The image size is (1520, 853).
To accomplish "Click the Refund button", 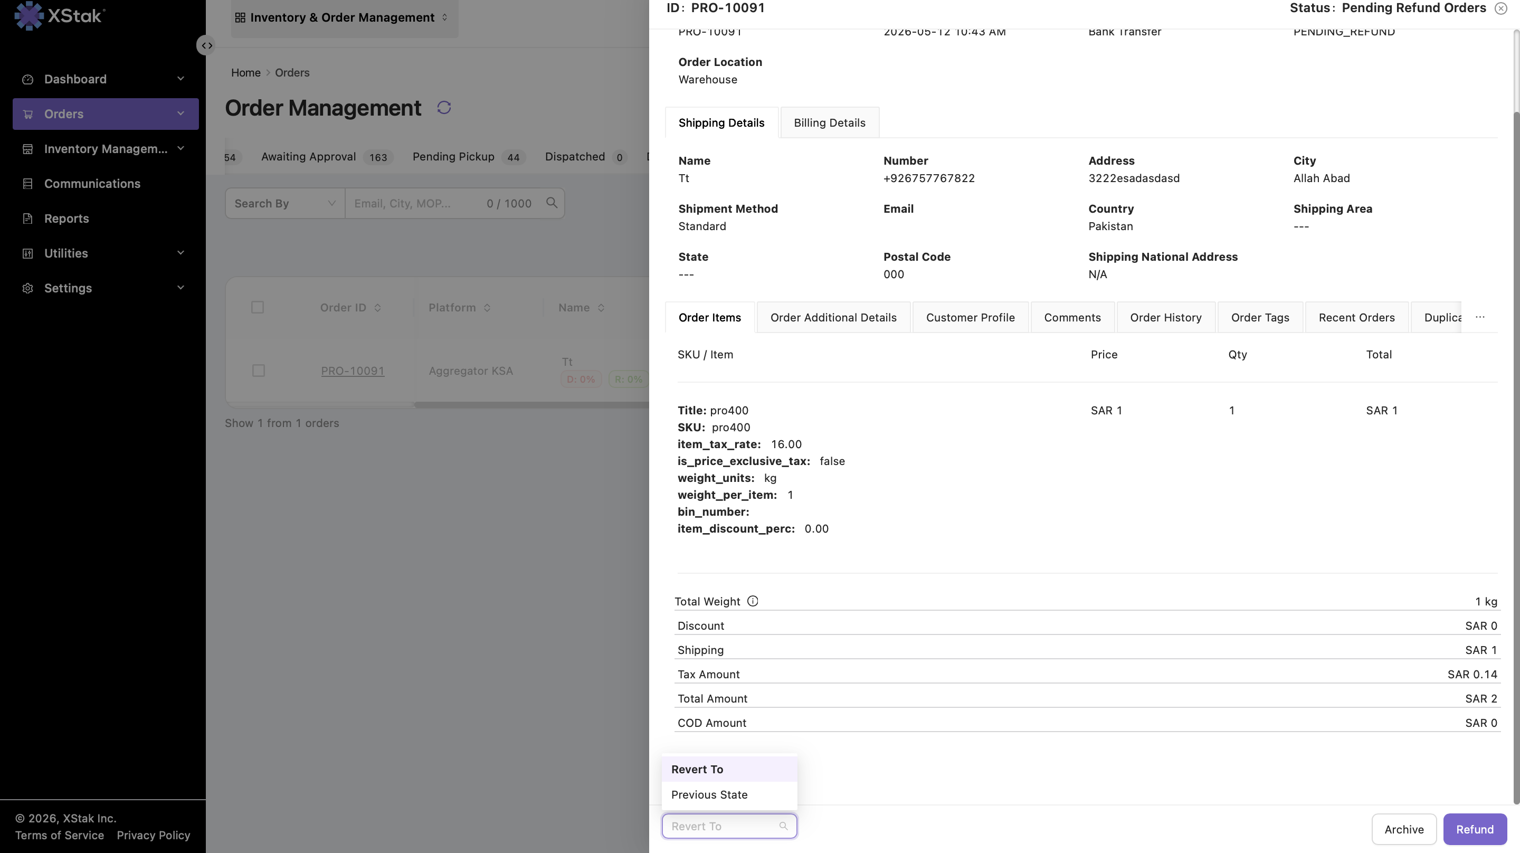I will 1475,829.
